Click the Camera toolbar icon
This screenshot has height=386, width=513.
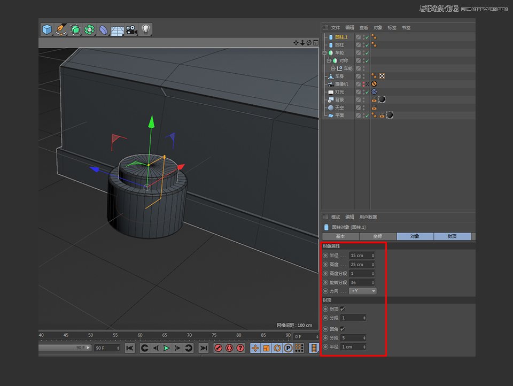pyautogui.click(x=131, y=30)
